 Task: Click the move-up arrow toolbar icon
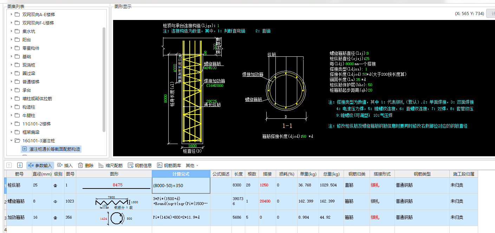(9, 165)
